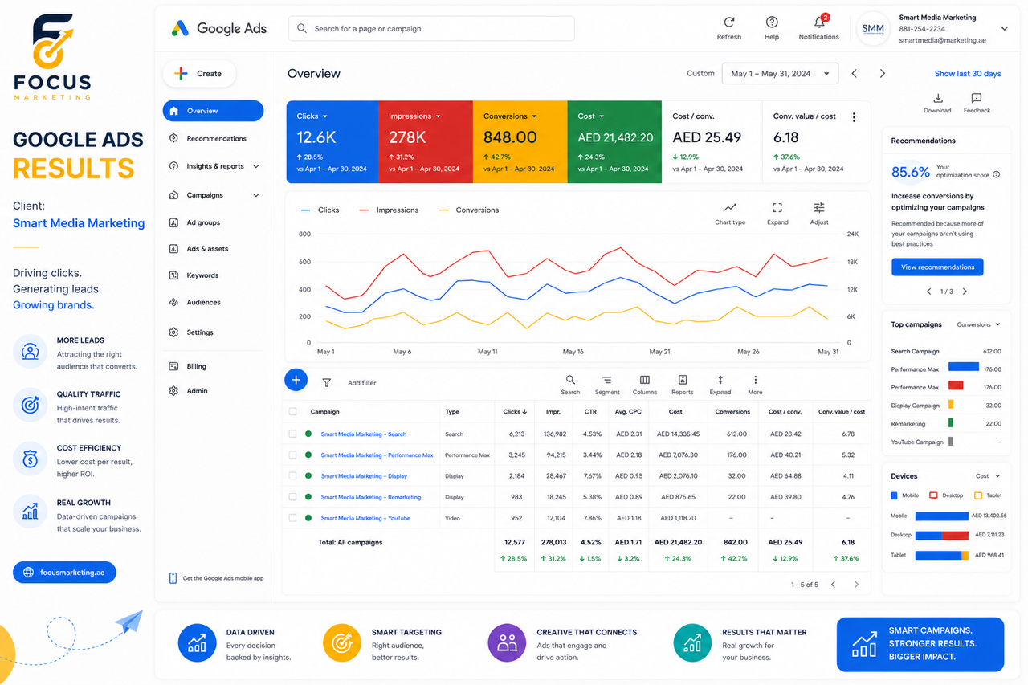The image size is (1028, 685).
Task: Open the Segment tool
Action: (607, 380)
